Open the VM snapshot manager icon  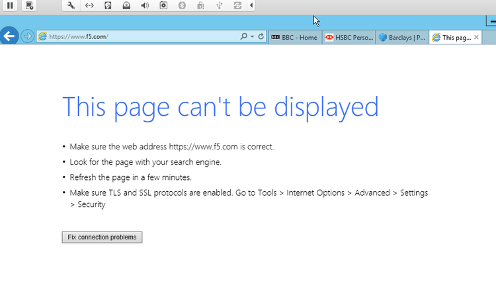(x=29, y=5)
